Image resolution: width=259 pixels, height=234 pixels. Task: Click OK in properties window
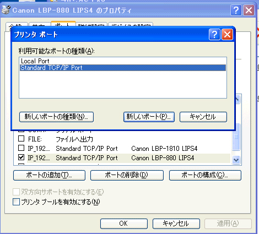[x=124, y=224]
